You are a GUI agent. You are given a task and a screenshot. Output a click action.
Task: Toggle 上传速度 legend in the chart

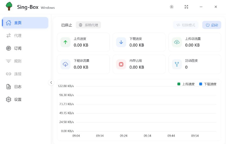tap(186, 84)
